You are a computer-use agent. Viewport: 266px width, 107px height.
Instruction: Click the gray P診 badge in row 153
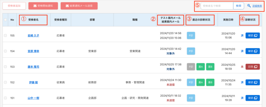[191, 67]
